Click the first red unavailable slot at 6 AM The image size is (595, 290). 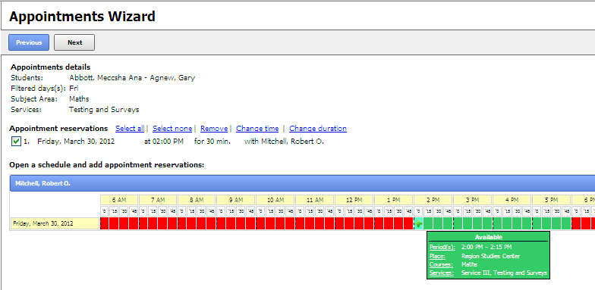(105, 224)
